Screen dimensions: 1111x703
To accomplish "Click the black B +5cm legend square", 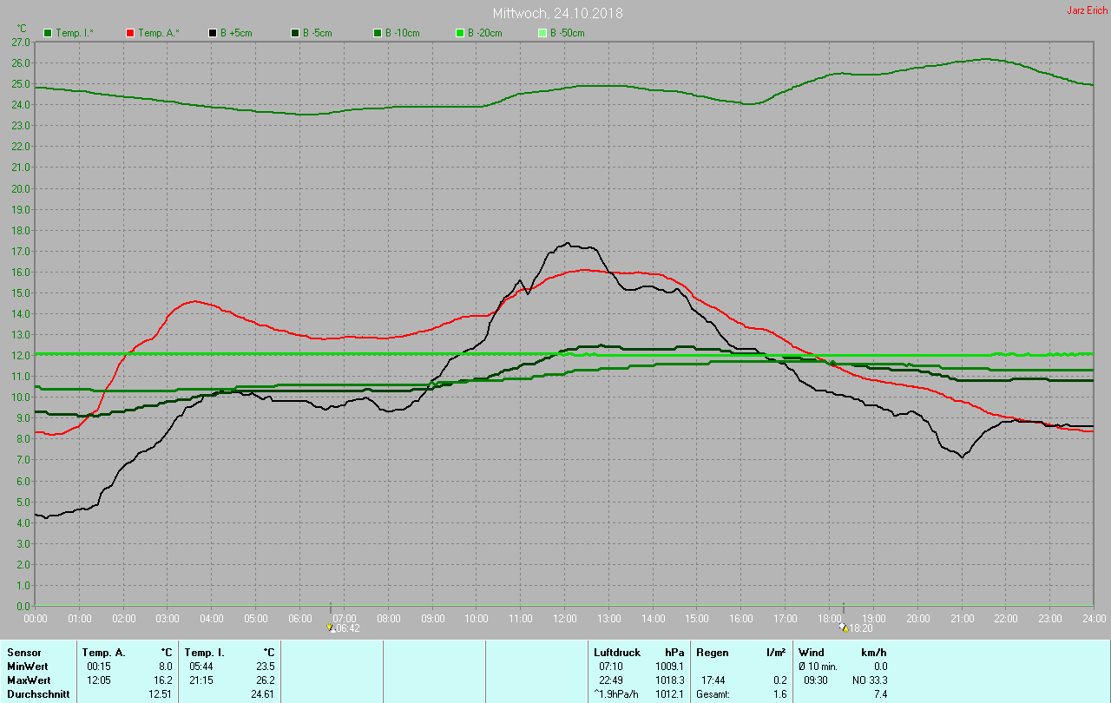I will coord(213,33).
